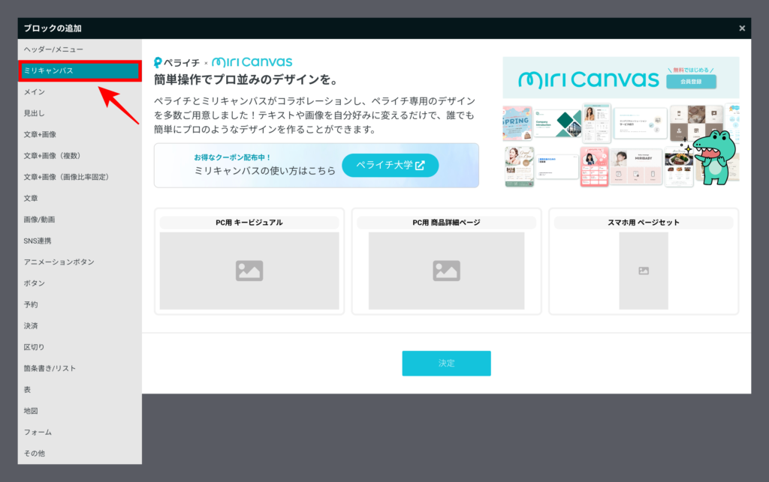Screen dimensions: 769x482
Task: Click お得なクーポン配布中！ text
Action: point(232,157)
